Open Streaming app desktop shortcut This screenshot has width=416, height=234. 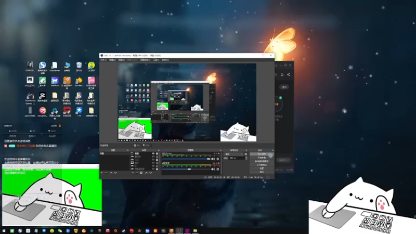coord(43,111)
